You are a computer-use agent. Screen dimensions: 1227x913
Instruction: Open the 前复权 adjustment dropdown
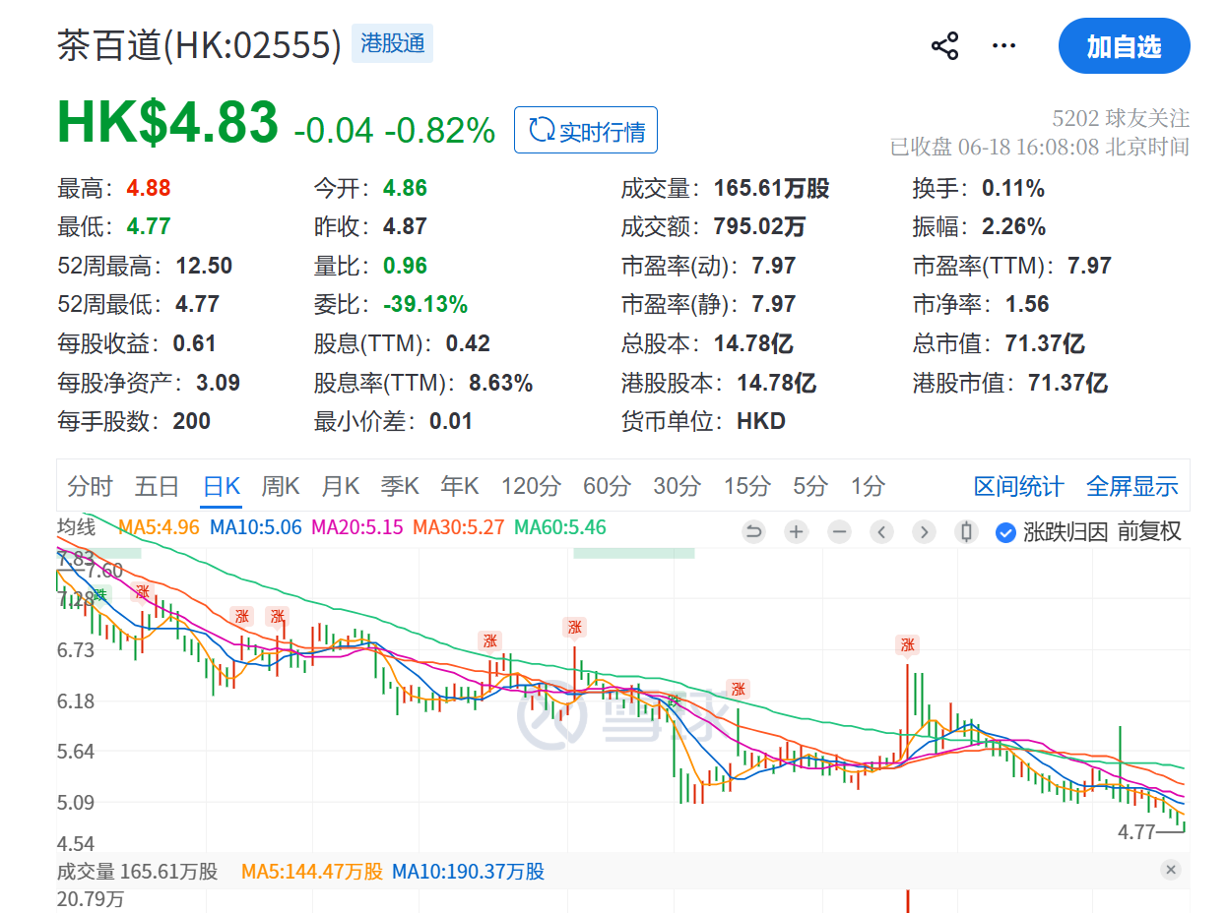[x=1149, y=532]
